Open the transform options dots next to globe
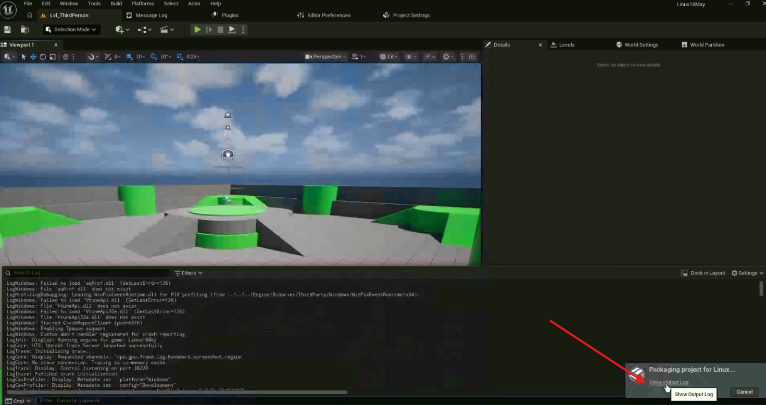Image resolution: width=766 pixels, height=405 pixels. tap(73, 57)
